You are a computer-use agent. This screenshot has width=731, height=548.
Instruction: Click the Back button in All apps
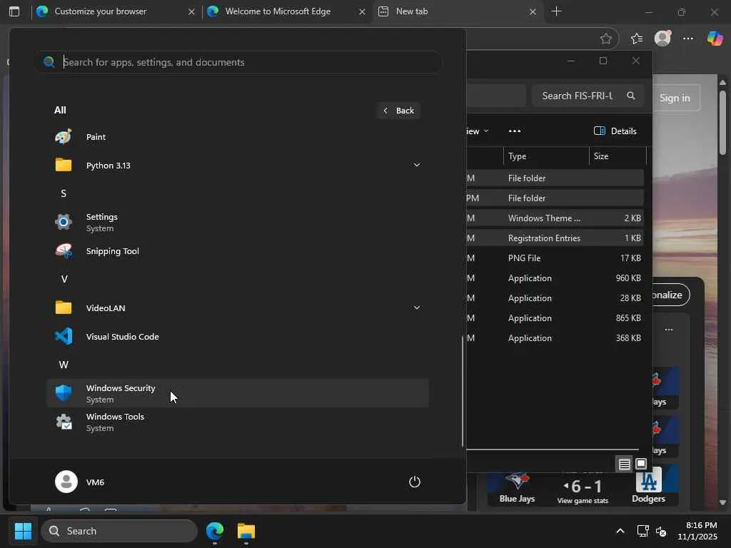(x=398, y=111)
